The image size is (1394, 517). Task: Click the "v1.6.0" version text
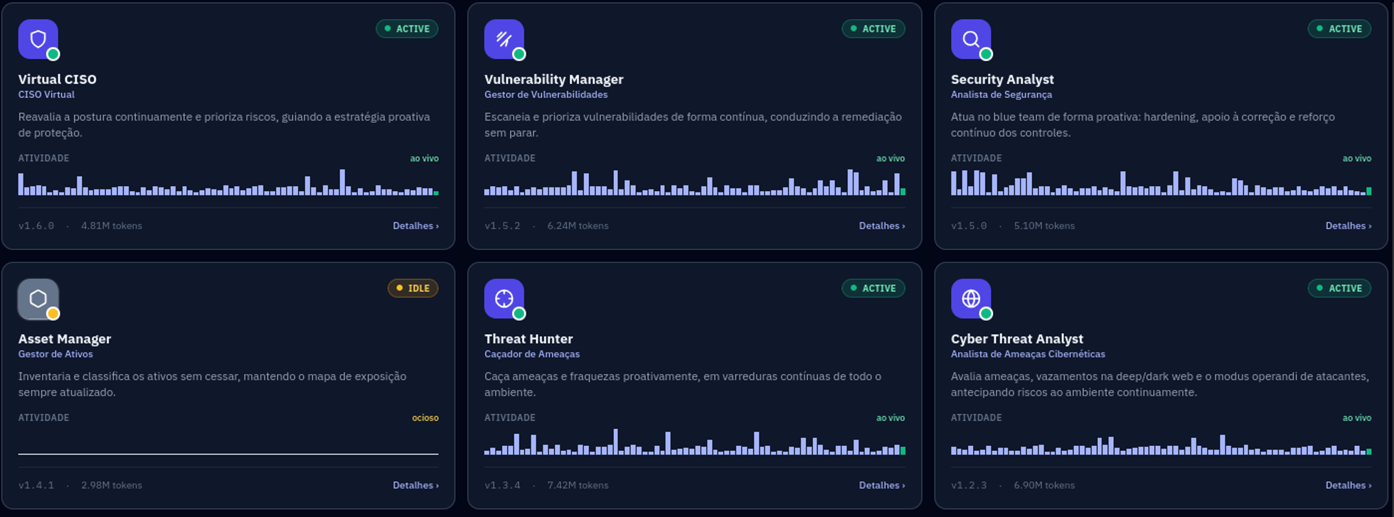(x=36, y=226)
